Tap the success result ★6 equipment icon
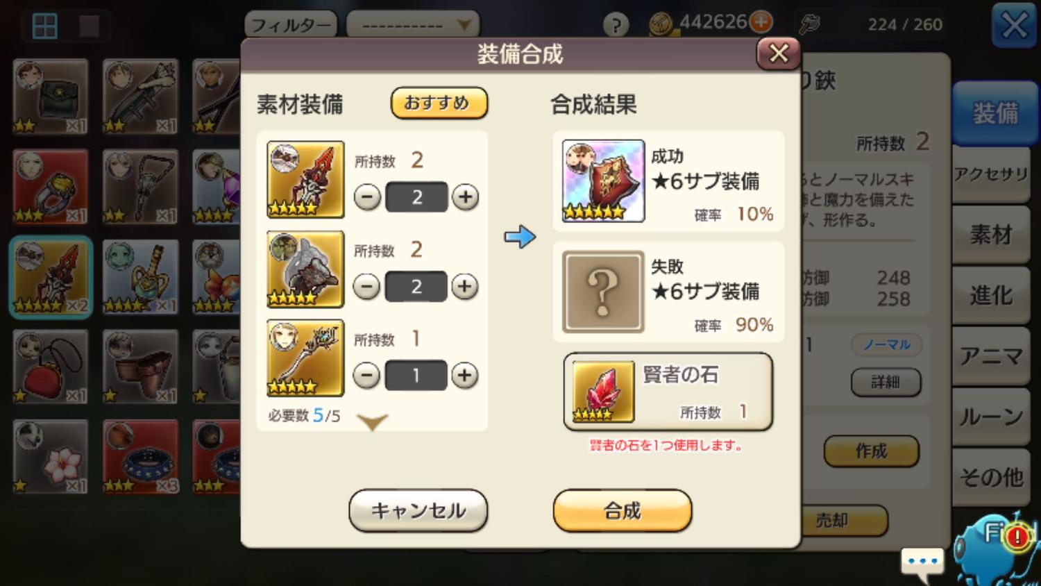Screen dimensions: 1041x586 coord(603,181)
